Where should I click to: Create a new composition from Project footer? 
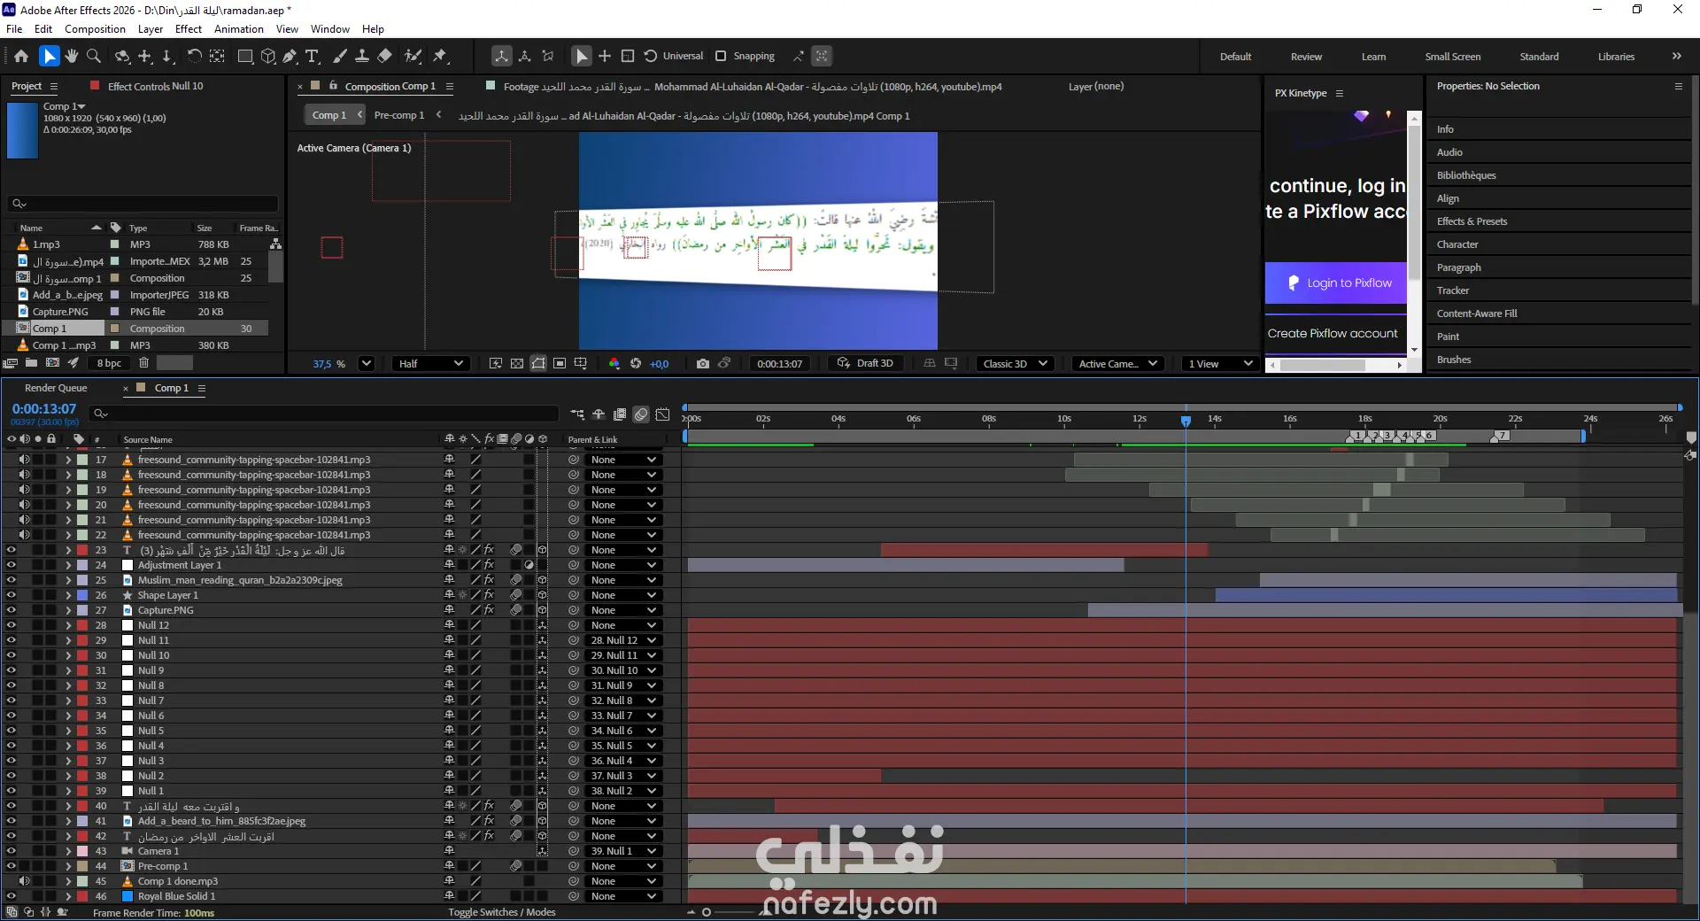53,362
